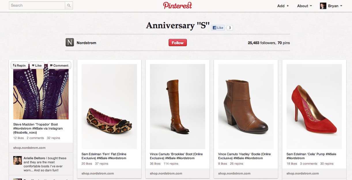The width and height of the screenshot is (352, 180).
Task: Open the leopard Fern Flat image
Action: coord(109,106)
